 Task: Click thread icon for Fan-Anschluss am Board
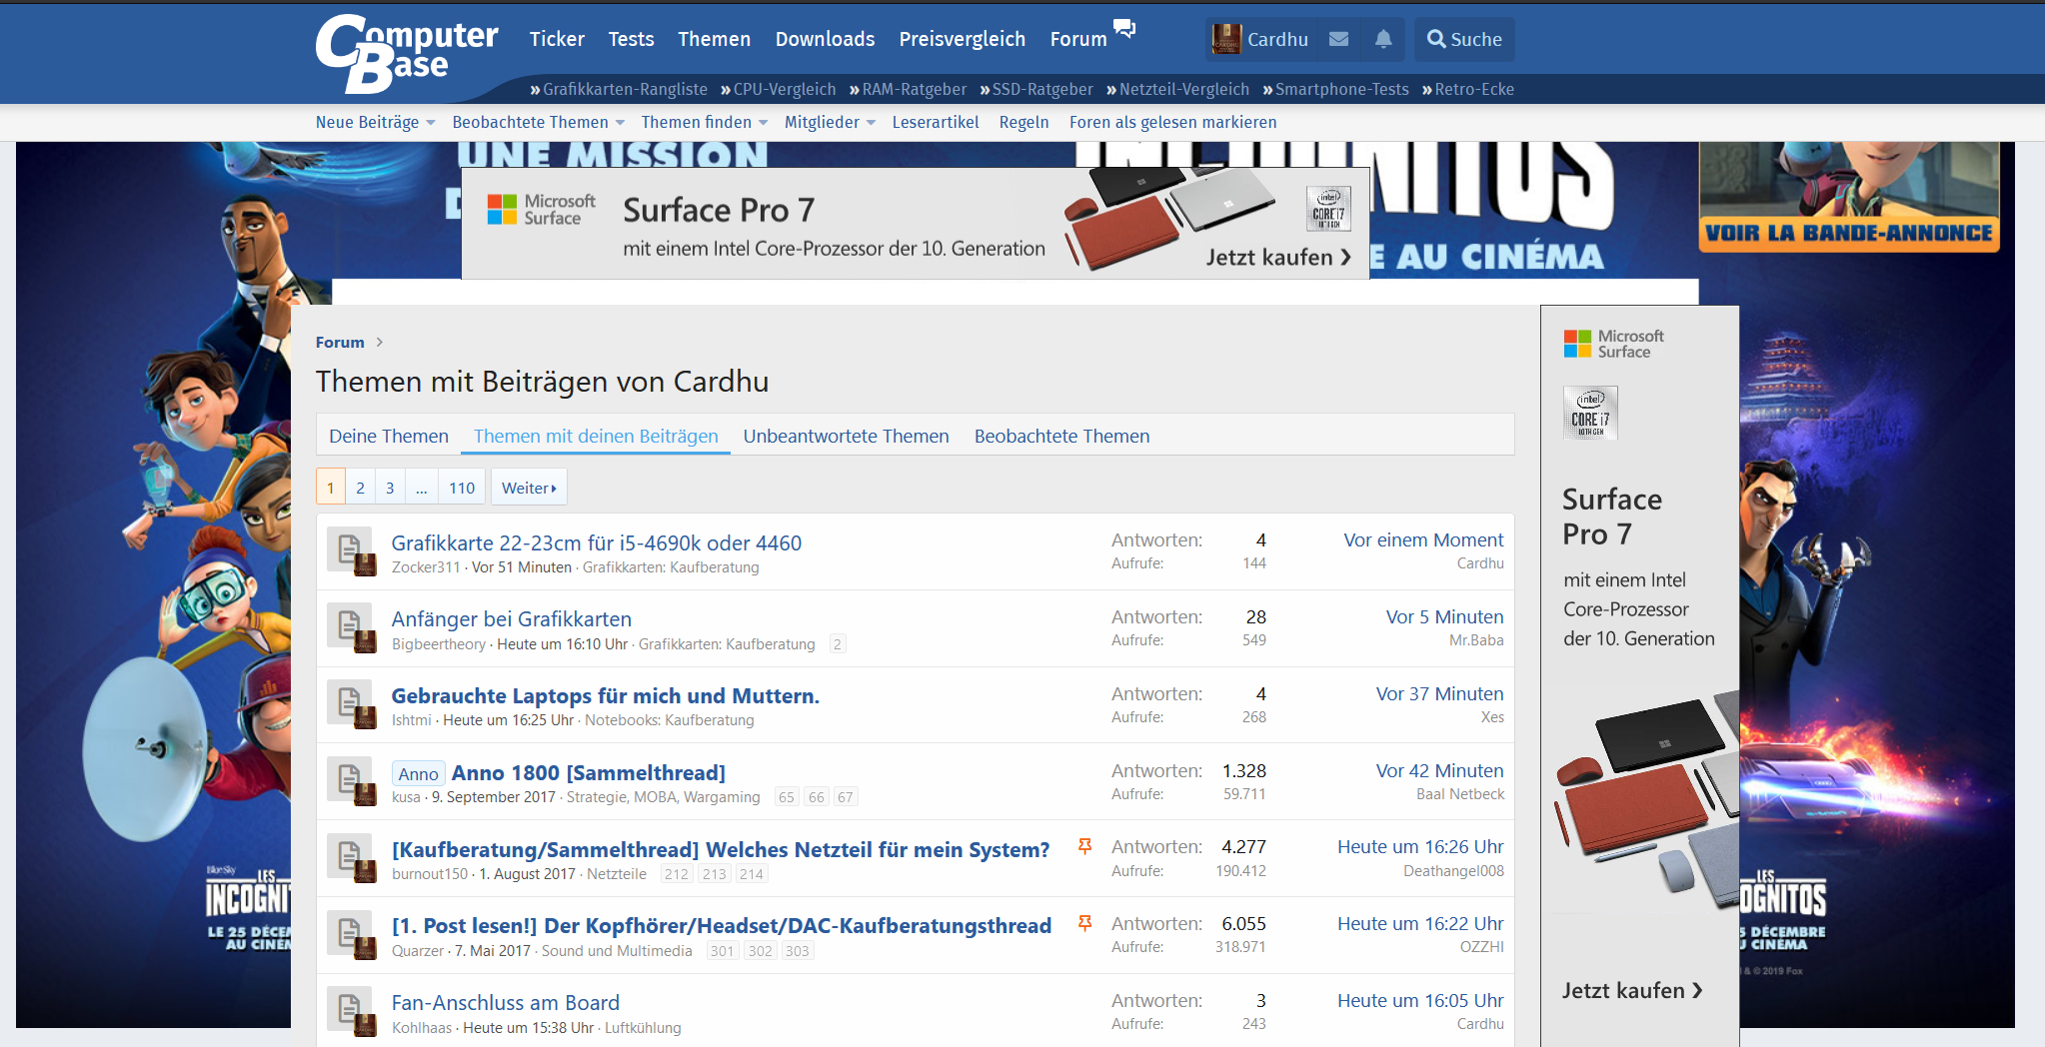tap(350, 1011)
